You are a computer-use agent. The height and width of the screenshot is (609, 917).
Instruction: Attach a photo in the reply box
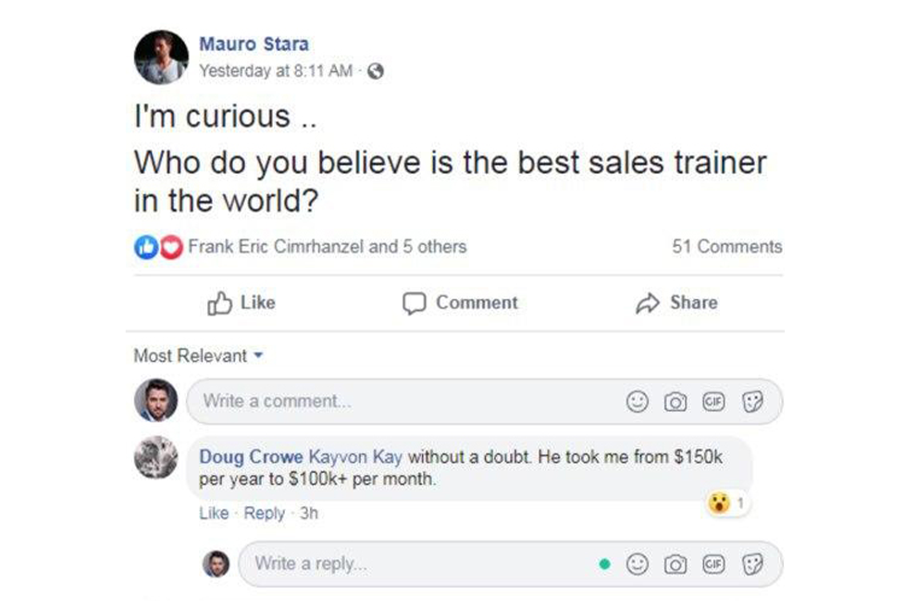675,564
